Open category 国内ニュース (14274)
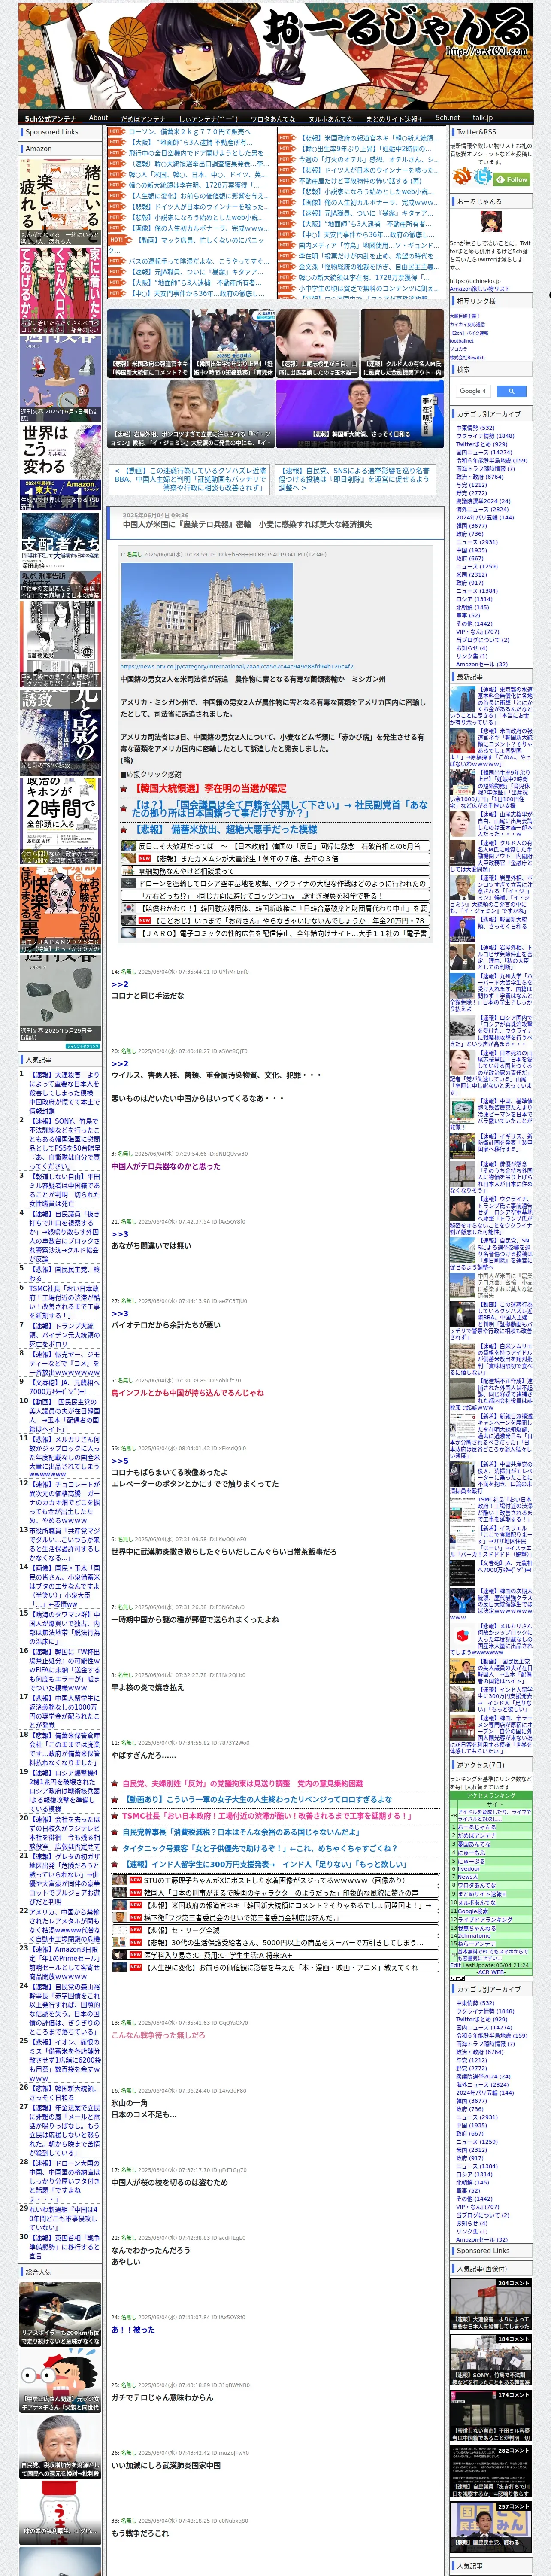This screenshot has height=2576, width=551. pos(484,452)
